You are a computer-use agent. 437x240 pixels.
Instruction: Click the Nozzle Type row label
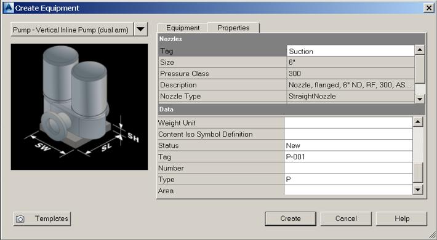(x=180, y=97)
